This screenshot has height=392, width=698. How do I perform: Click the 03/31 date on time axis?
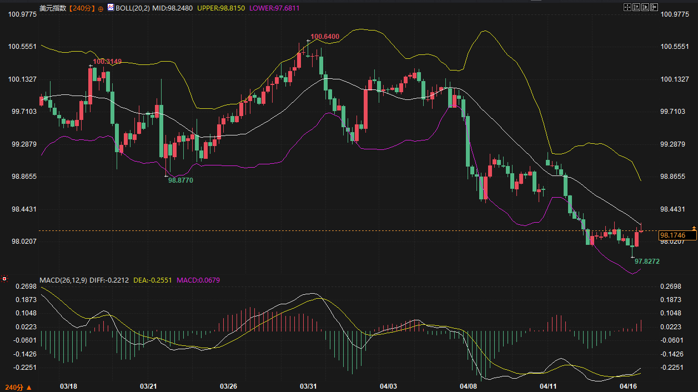308,386
